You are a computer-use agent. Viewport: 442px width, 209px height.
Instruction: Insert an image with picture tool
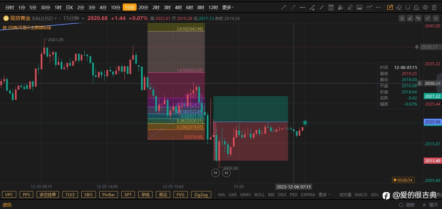359,7
